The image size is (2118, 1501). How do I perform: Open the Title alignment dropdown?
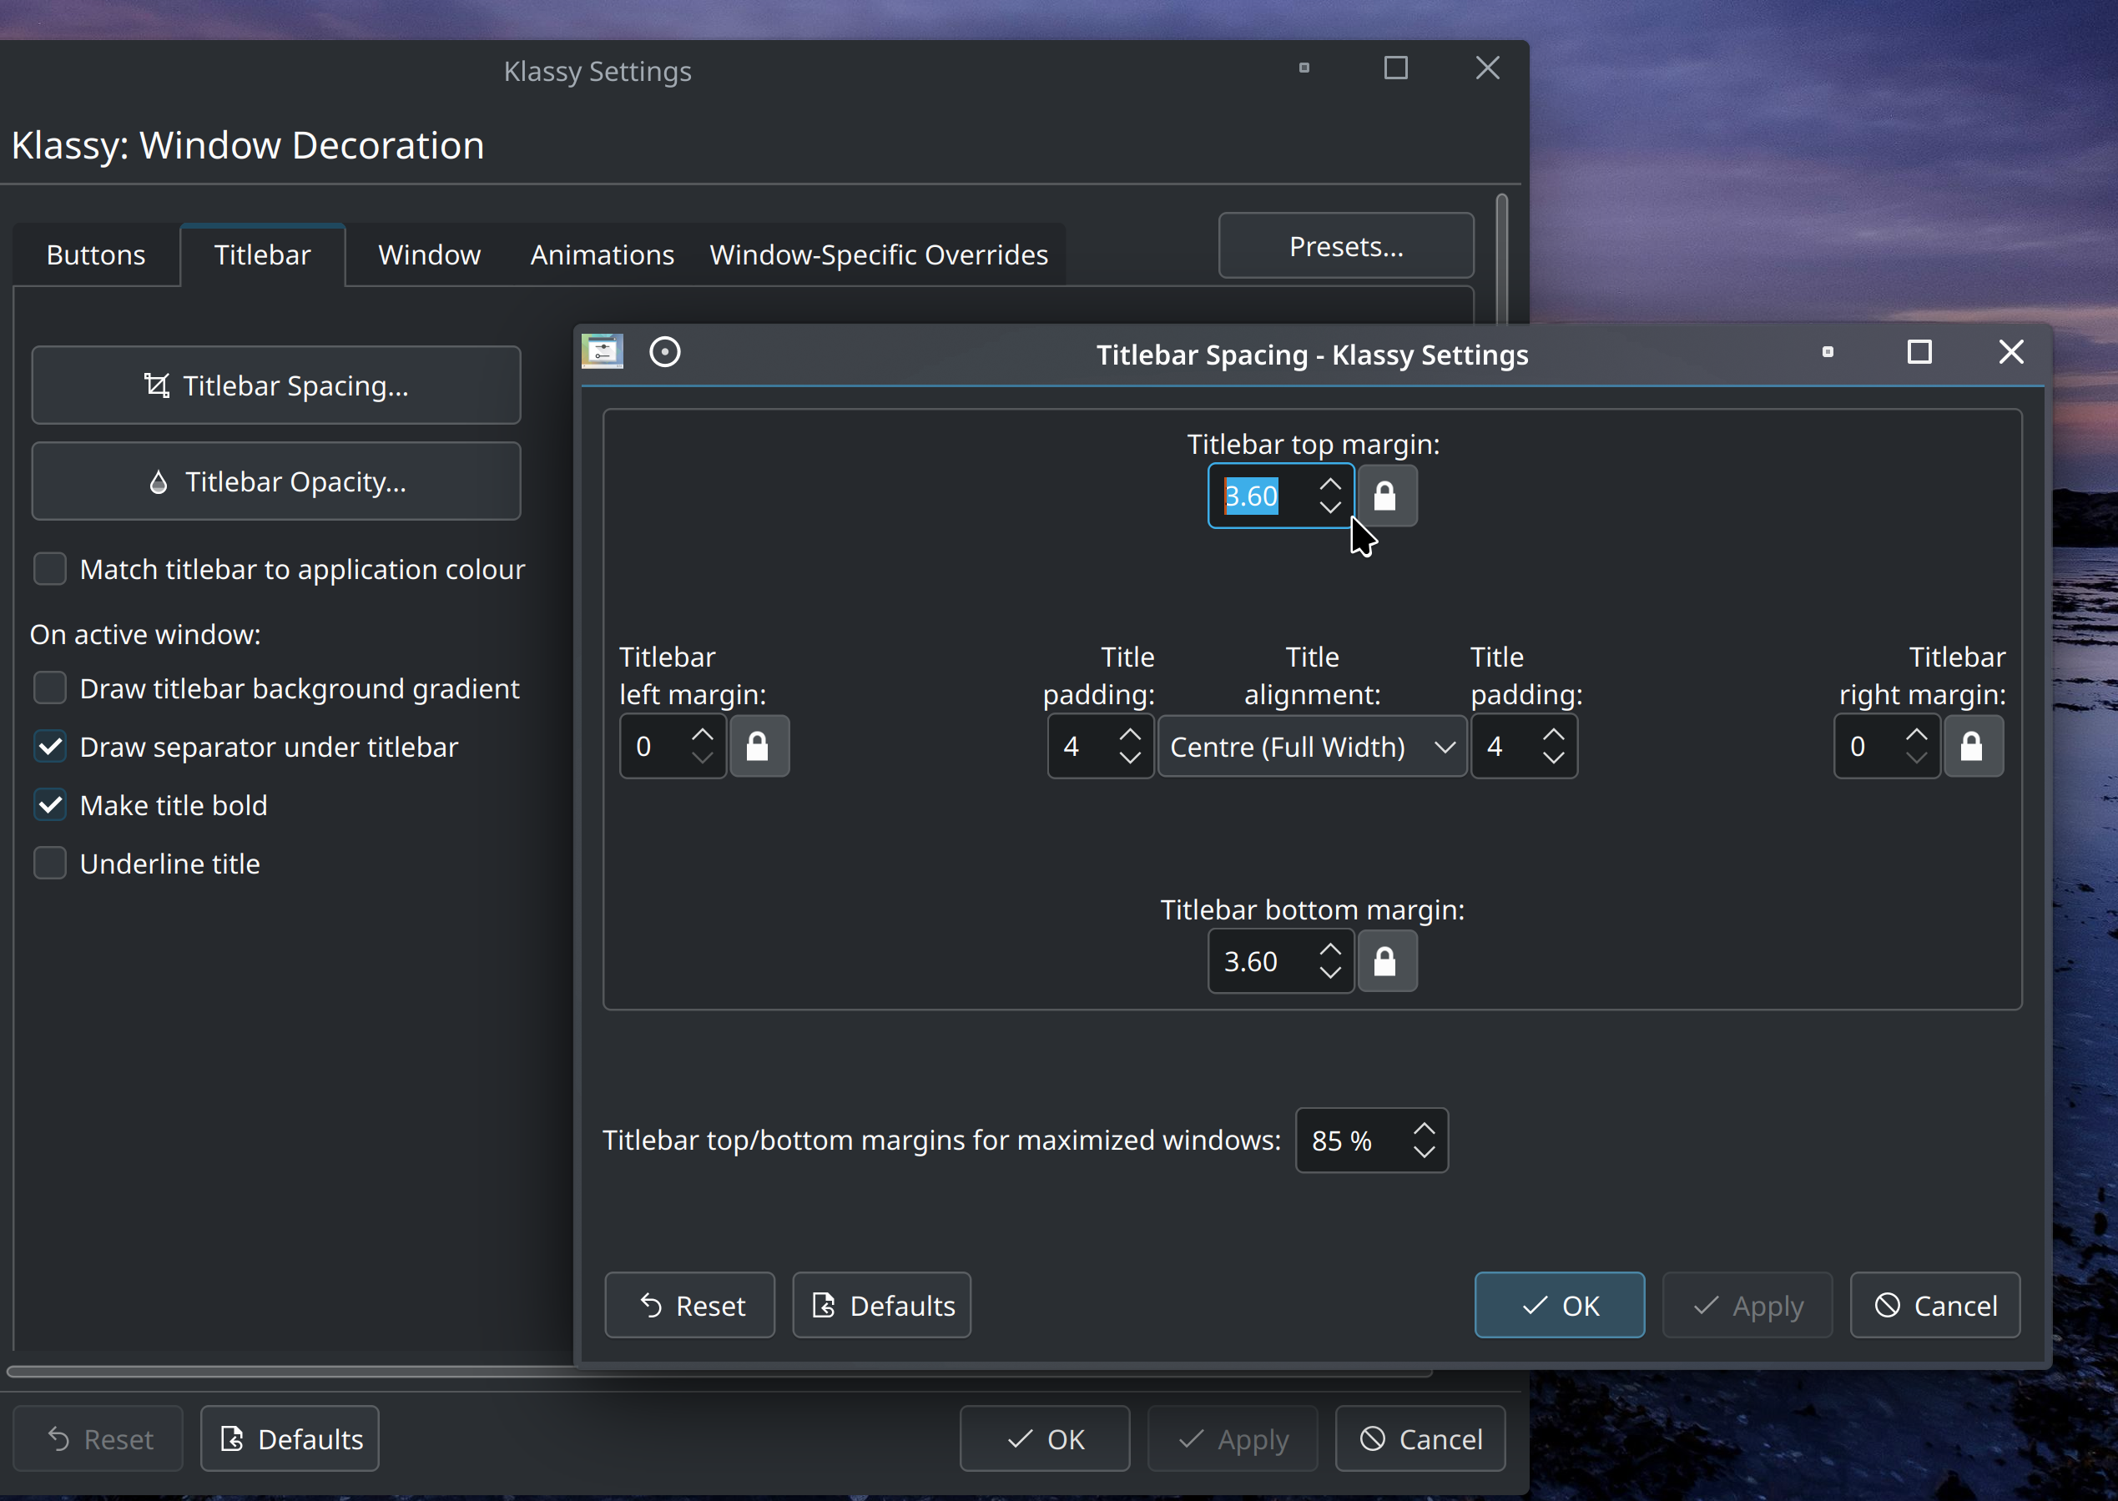pos(1312,746)
